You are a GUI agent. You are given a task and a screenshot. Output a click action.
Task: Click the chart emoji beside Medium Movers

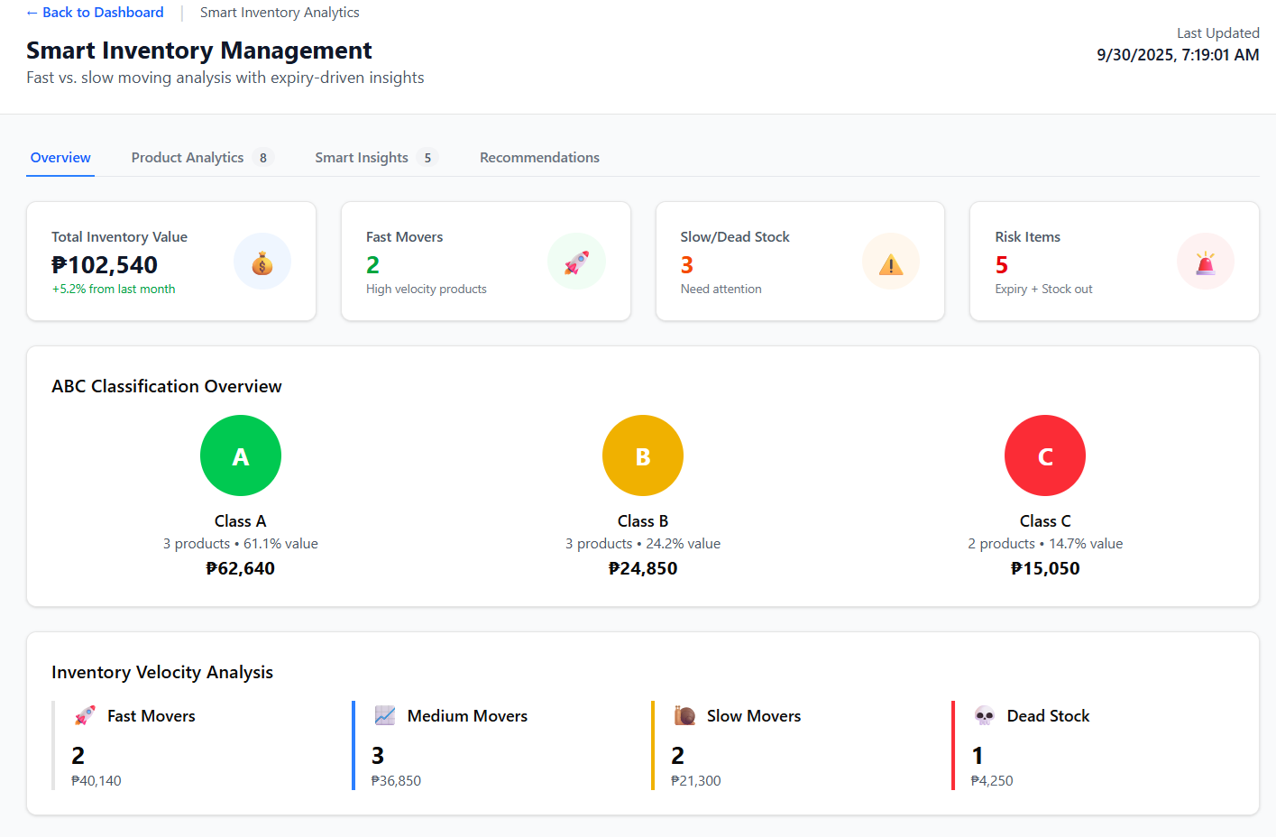[x=385, y=715]
